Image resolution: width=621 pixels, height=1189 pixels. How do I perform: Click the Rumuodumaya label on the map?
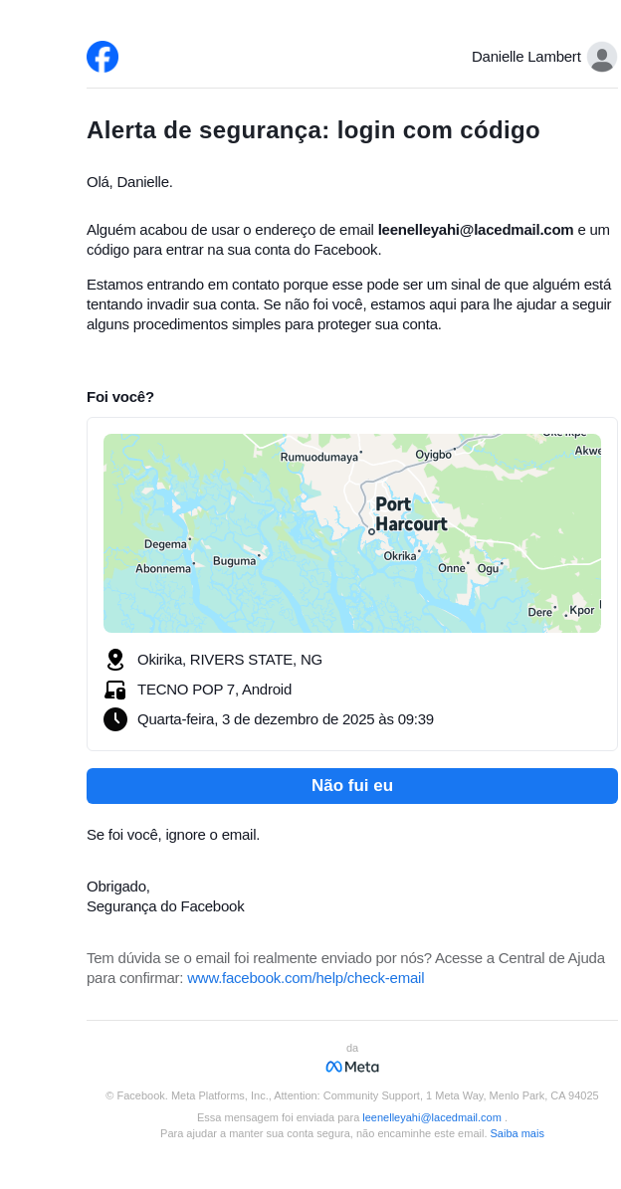(318, 457)
